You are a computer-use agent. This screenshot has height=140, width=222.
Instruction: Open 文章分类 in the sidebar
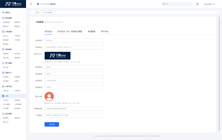click(x=6, y=90)
